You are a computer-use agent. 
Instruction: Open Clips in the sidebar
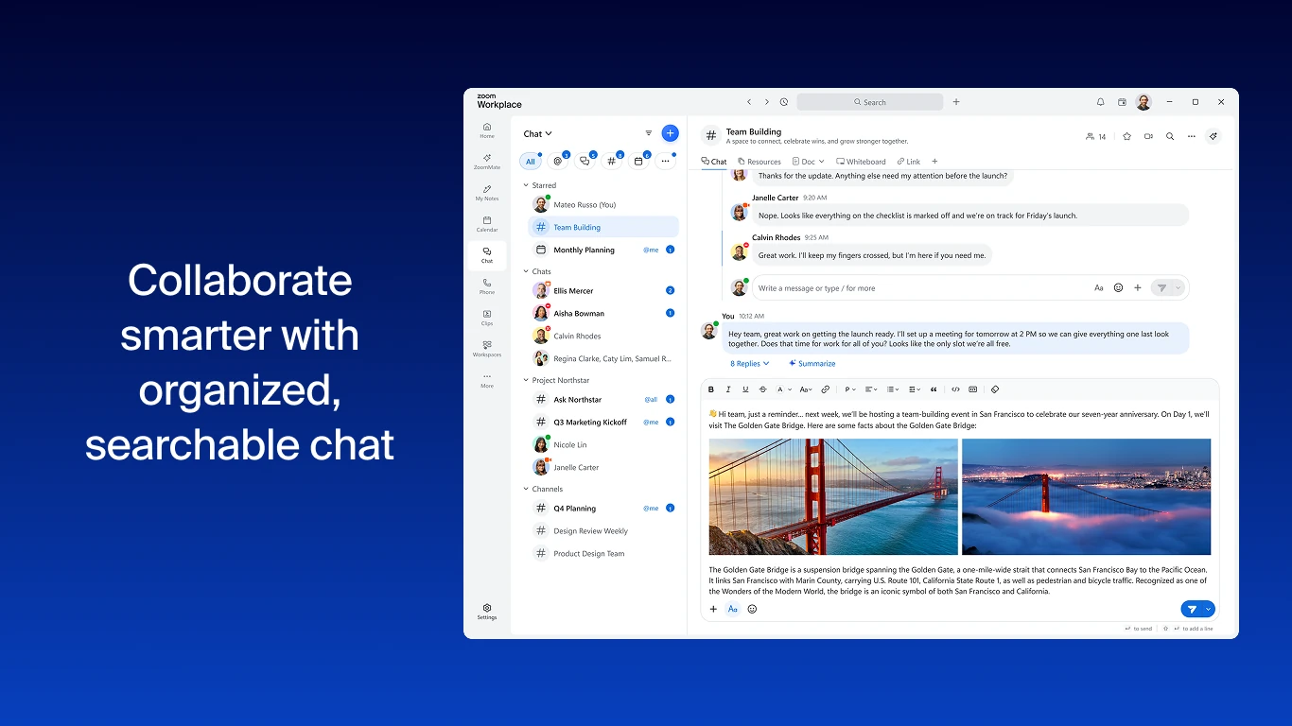487,318
